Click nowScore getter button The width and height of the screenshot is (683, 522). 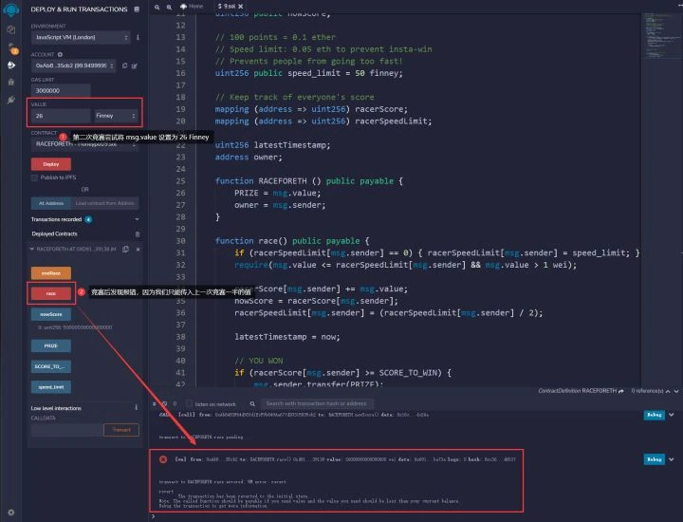pos(51,314)
